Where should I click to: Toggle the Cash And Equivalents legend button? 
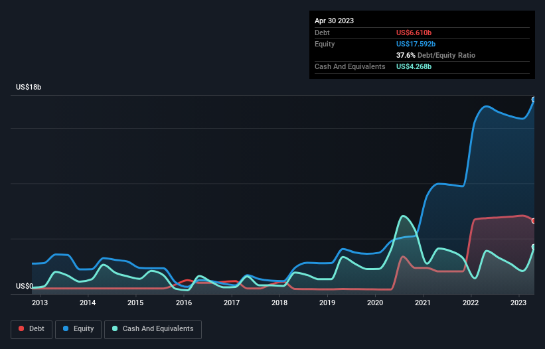153,329
